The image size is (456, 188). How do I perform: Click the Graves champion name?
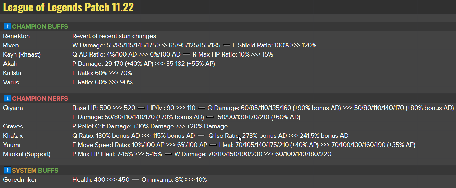13,126
